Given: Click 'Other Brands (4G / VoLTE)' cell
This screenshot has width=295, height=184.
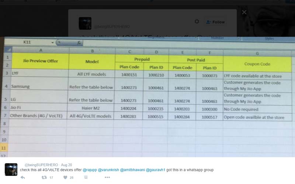Looking at the screenshot, I should pos(38,116).
